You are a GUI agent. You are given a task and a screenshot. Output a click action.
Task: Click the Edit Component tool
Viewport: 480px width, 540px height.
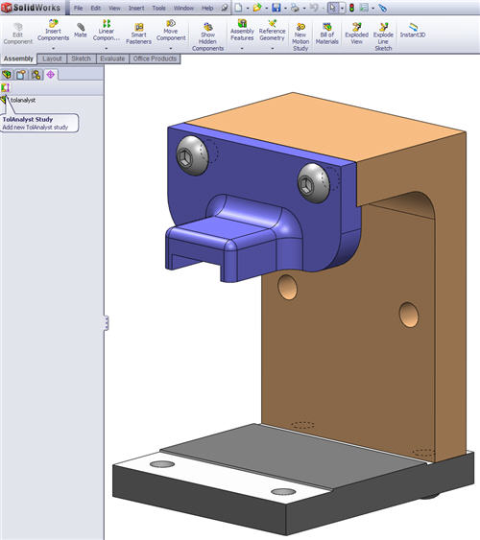coord(17,34)
